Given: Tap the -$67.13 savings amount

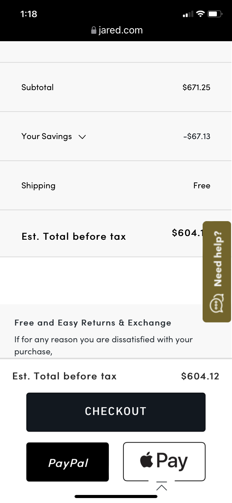Looking at the screenshot, I should (197, 136).
